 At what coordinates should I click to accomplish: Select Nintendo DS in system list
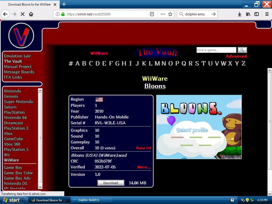[x=16, y=184]
